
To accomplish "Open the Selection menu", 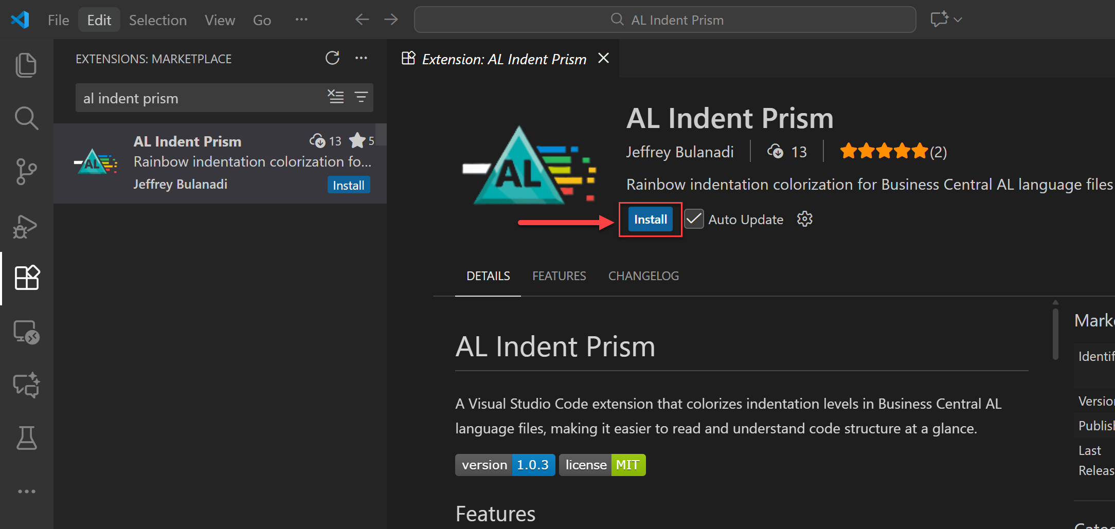I will pyautogui.click(x=158, y=20).
